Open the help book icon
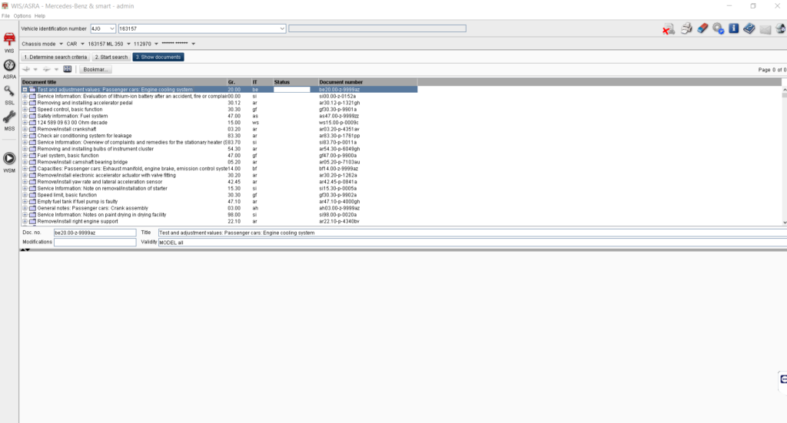The height and width of the screenshot is (423, 787). [x=749, y=28]
